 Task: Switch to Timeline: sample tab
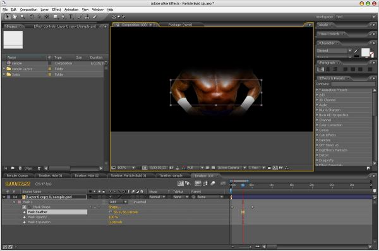pyautogui.click(x=171, y=176)
